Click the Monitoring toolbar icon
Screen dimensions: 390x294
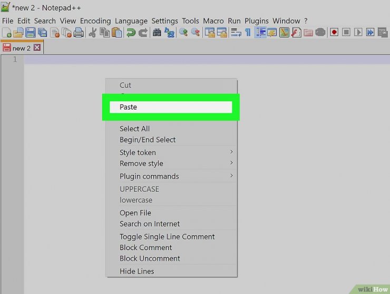coord(320,33)
